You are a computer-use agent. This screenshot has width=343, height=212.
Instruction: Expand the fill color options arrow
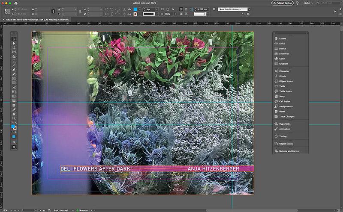139,9
